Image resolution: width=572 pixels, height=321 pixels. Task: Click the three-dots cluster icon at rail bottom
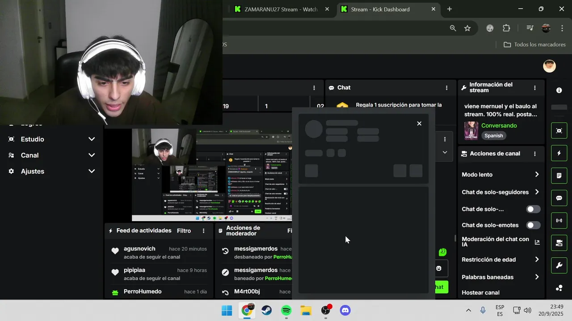559,288
